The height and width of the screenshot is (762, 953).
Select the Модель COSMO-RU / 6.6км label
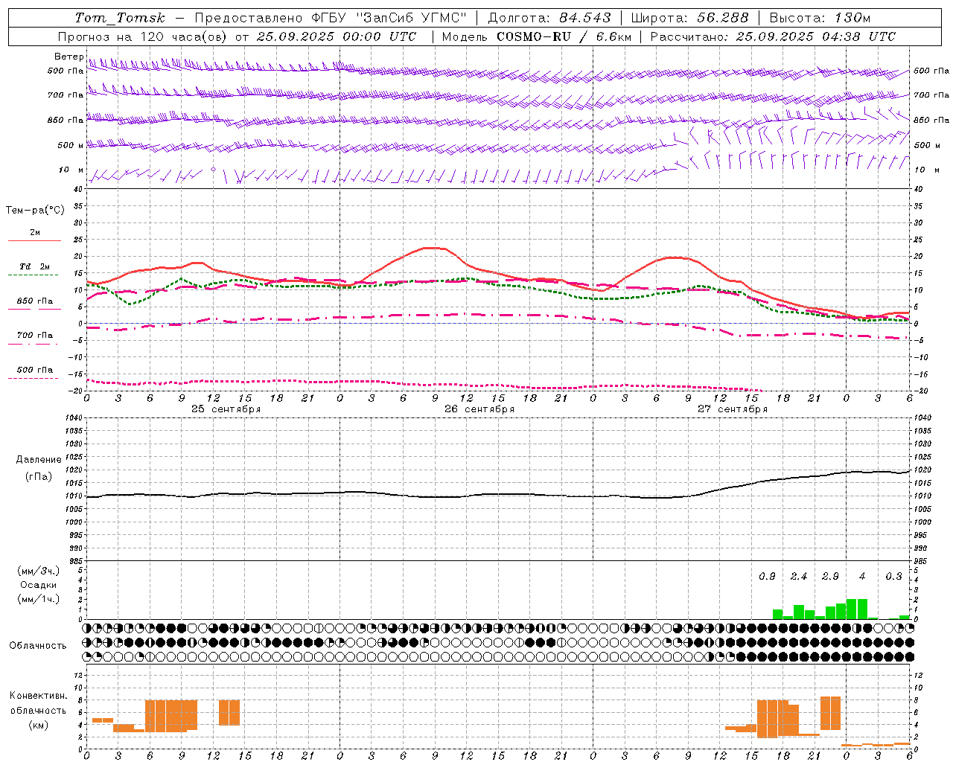pos(537,36)
